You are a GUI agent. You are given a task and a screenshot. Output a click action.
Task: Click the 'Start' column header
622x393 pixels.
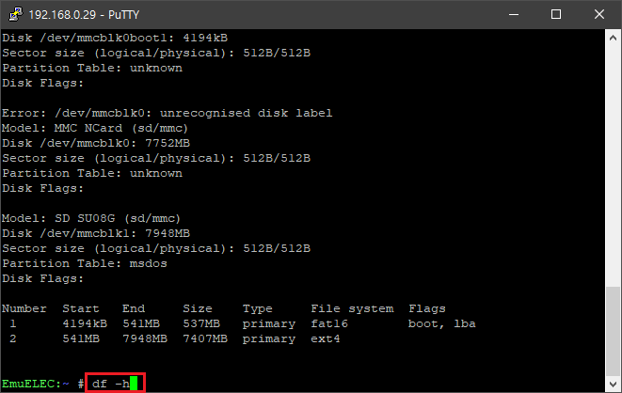[x=81, y=309]
